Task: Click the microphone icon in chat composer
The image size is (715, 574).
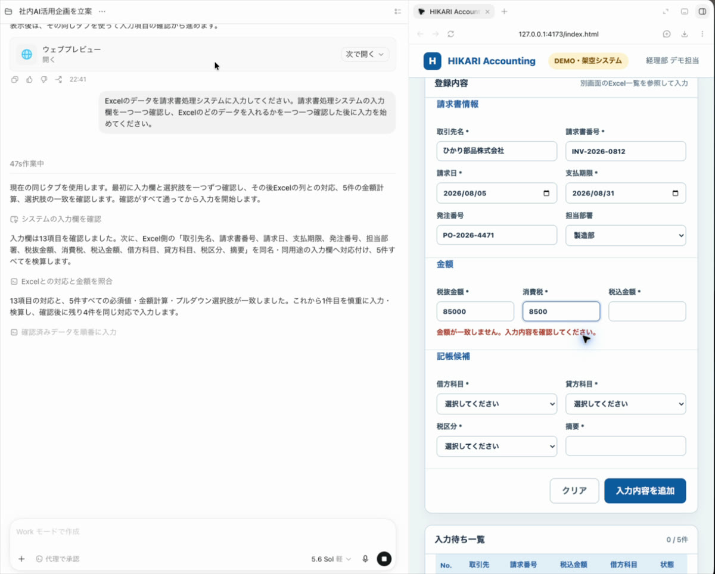Action: coord(365,559)
